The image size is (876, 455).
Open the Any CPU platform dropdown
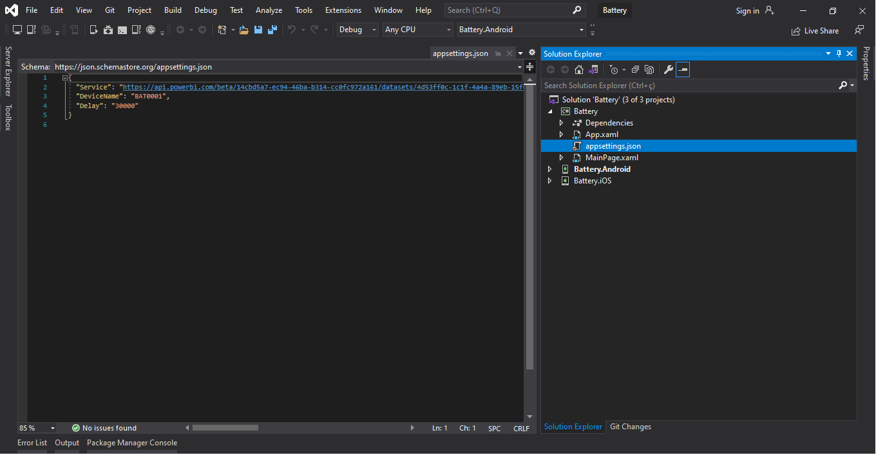(x=417, y=29)
